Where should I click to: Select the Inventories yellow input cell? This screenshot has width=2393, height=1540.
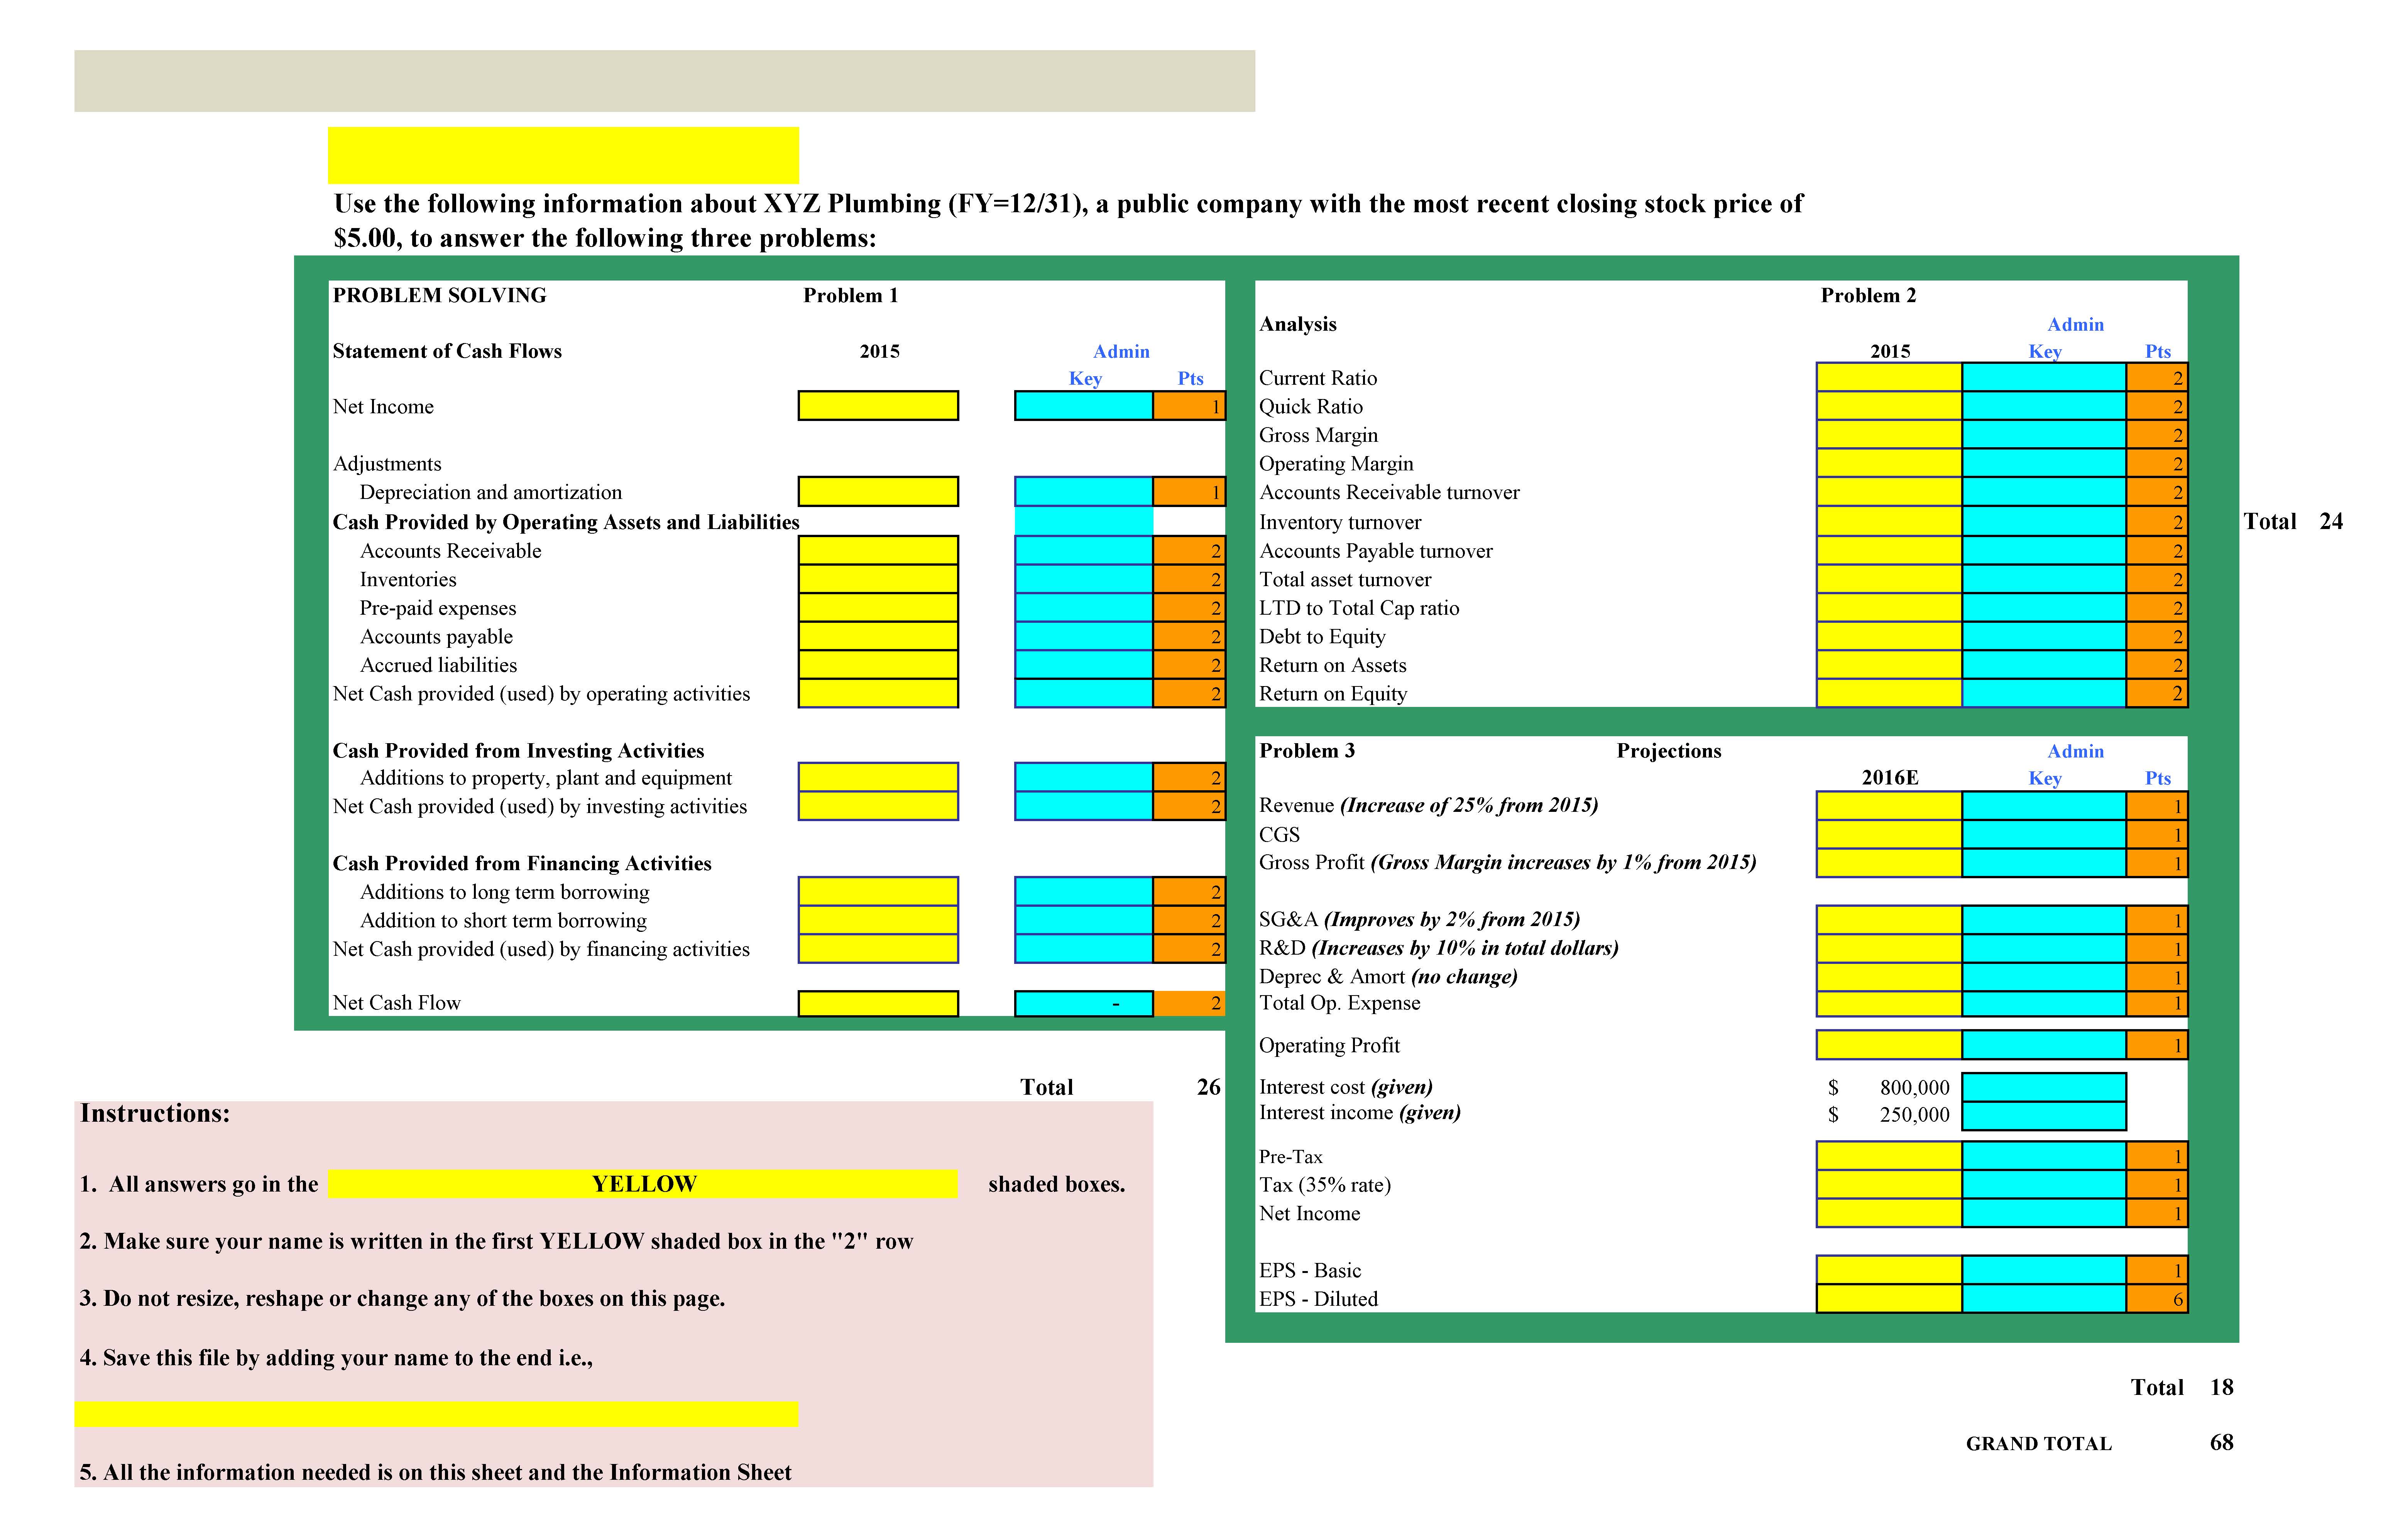[877, 579]
